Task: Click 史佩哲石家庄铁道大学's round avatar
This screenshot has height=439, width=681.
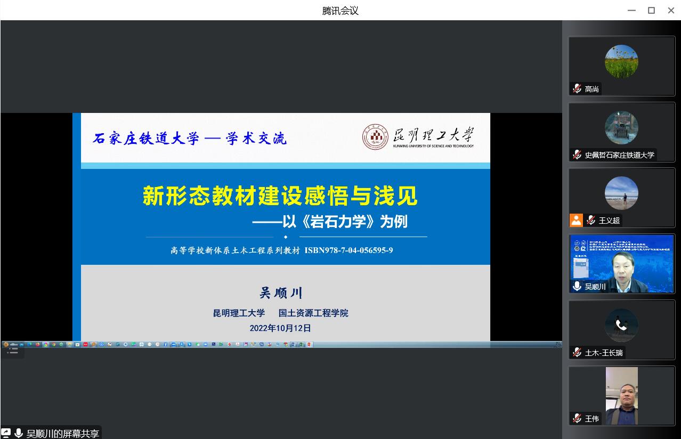Action: [x=621, y=127]
